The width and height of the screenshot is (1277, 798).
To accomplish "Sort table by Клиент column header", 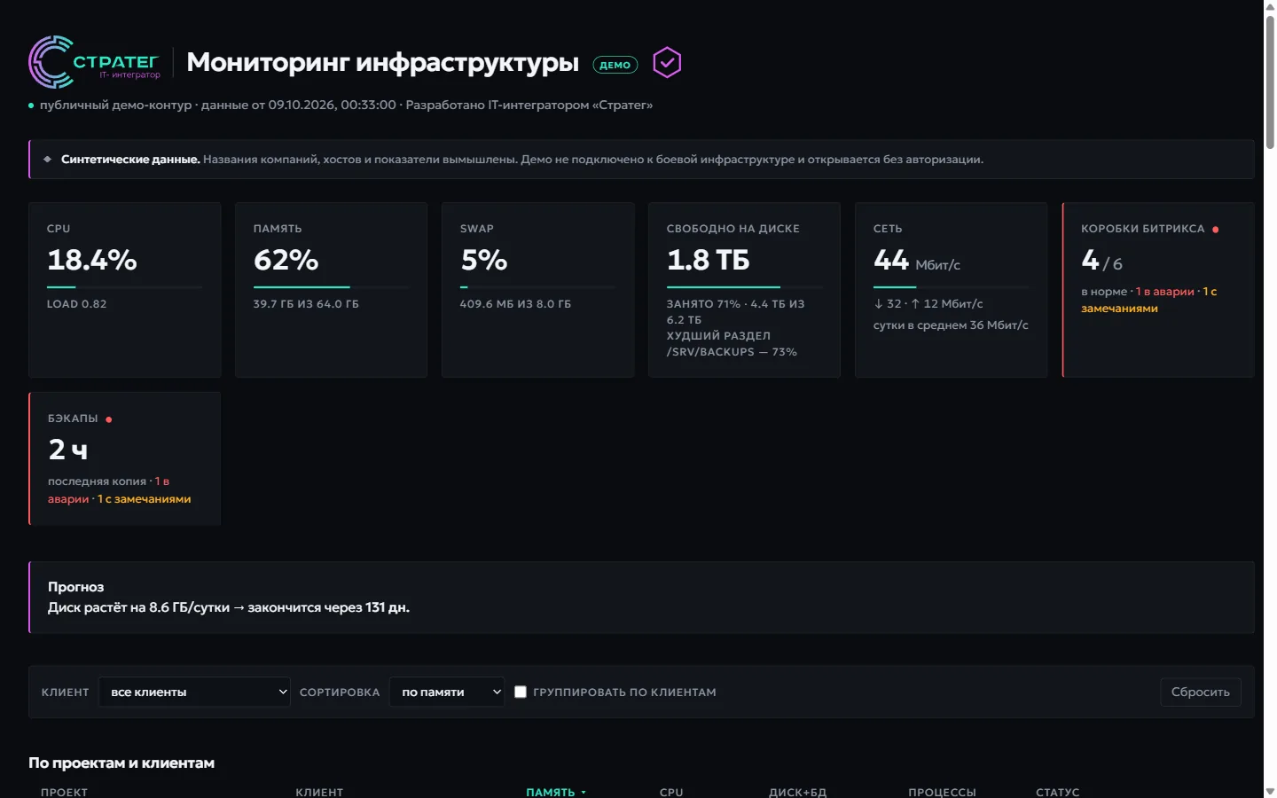I will tap(319, 792).
